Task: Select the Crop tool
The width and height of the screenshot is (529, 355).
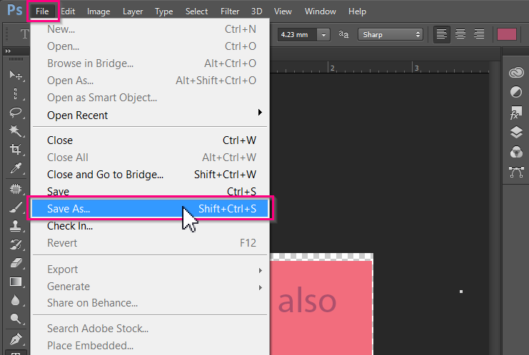Action: tap(16, 149)
